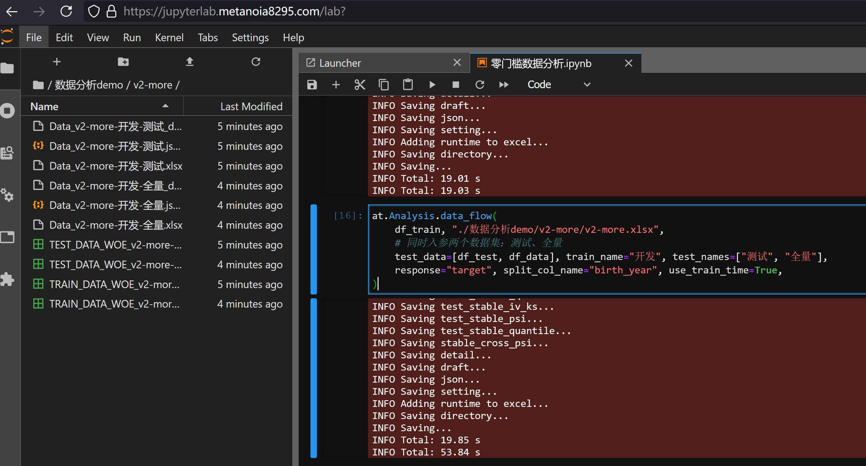The width and height of the screenshot is (866, 466).
Task: Paste cell from the clipboard
Action: pyautogui.click(x=408, y=84)
